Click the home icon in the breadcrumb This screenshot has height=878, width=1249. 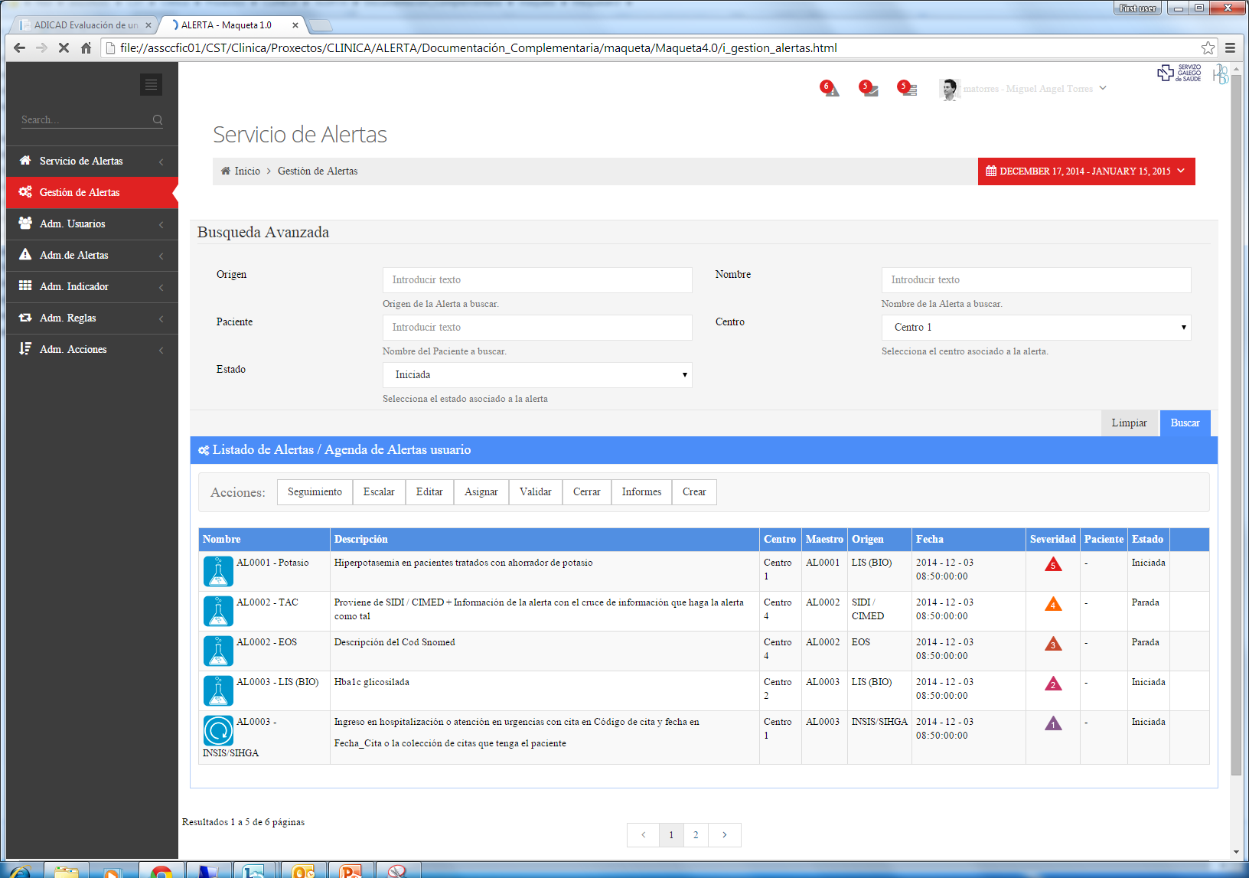point(226,171)
